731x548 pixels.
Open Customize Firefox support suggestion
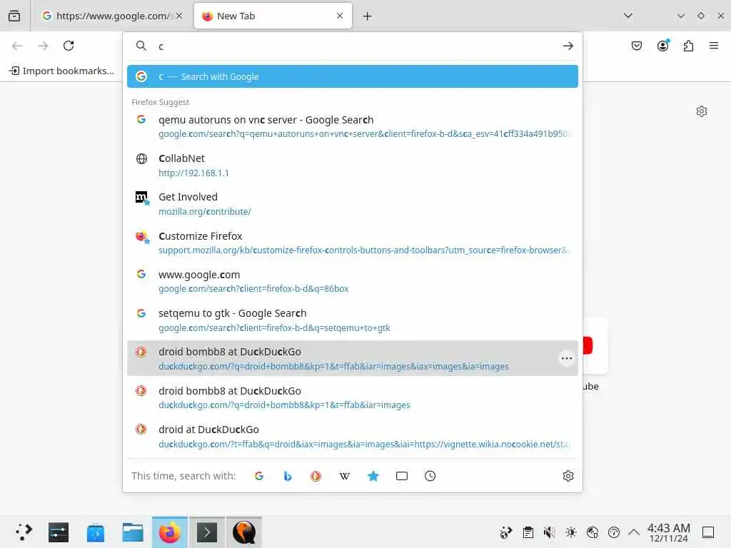(353, 243)
